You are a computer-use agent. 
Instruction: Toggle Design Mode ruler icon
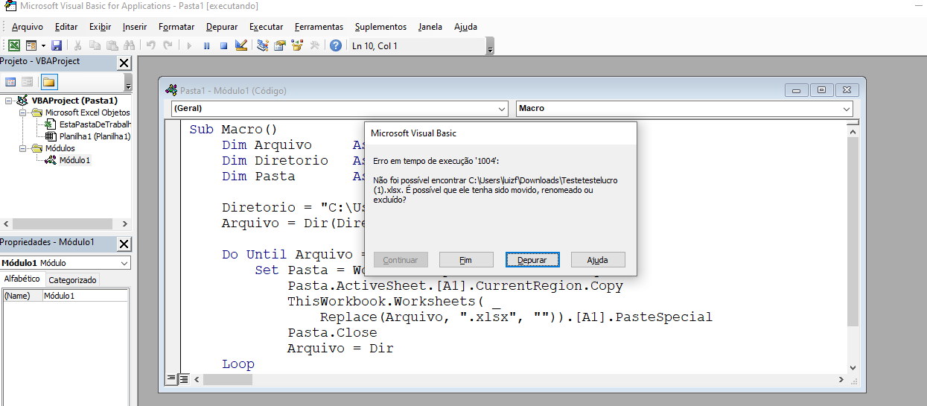[240, 45]
